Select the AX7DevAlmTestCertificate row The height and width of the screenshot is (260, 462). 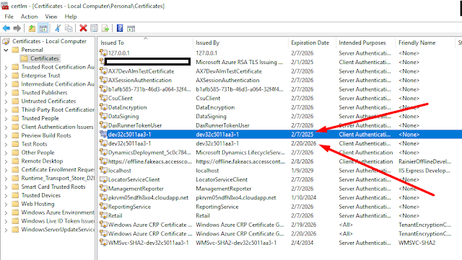pyautogui.click(x=281, y=71)
